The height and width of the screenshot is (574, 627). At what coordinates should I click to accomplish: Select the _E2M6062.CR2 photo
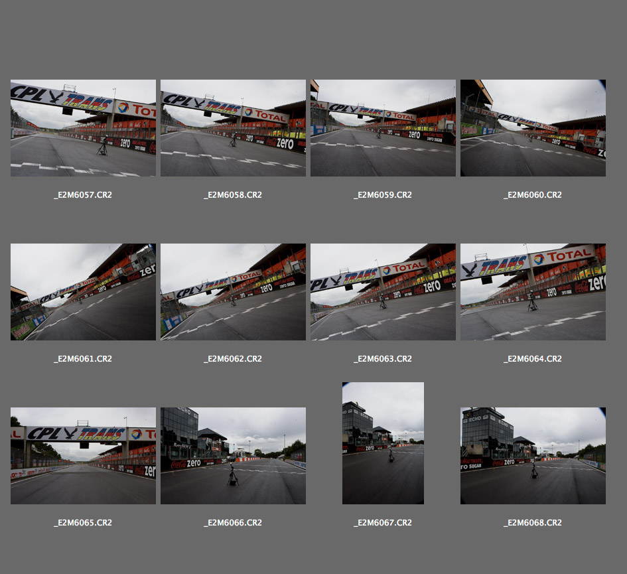233,292
